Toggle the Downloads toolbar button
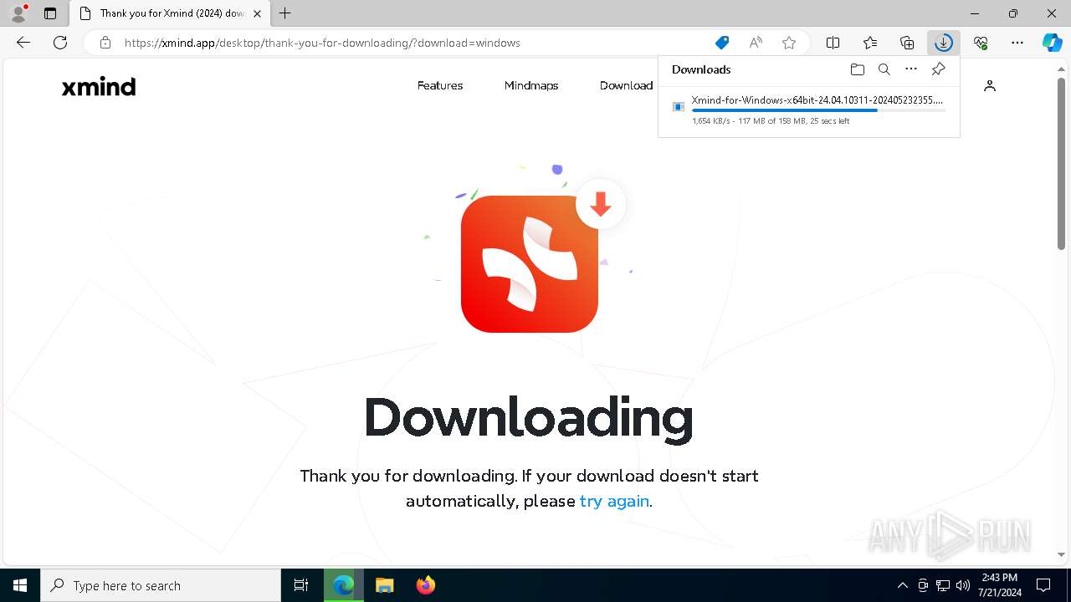The width and height of the screenshot is (1071, 602). pyautogui.click(x=944, y=43)
